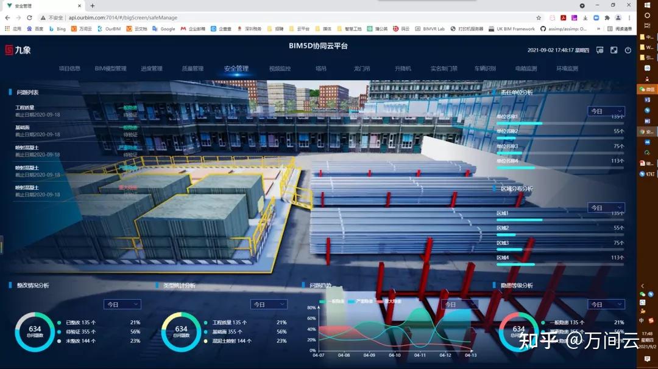
Task: Open 今日 dropdown in 责任单位分析
Action: [x=606, y=111]
